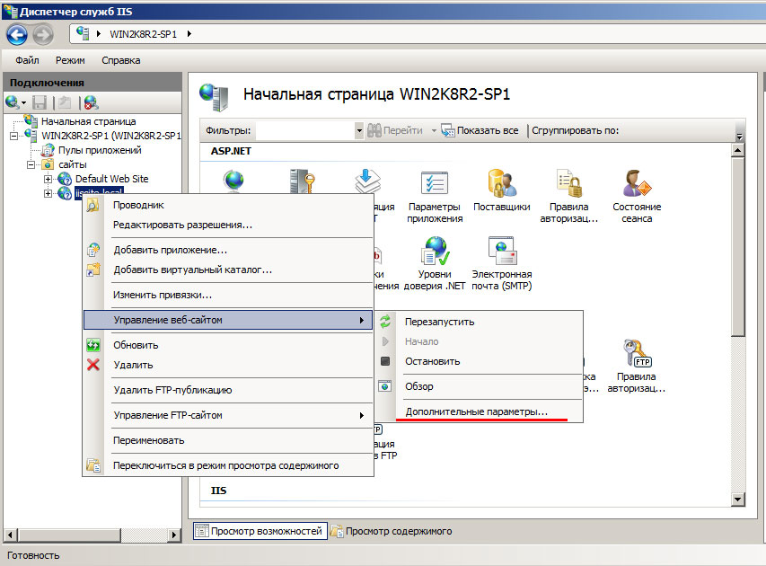
Task: Click Остановить in the submenu
Action: click(x=480, y=361)
